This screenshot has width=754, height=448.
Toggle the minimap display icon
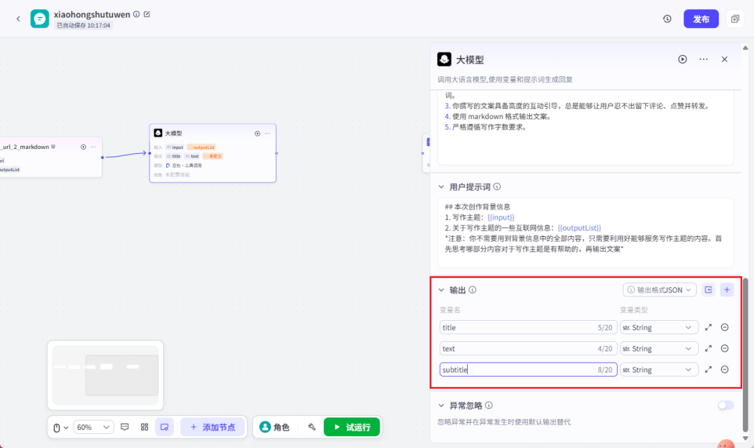coord(165,427)
